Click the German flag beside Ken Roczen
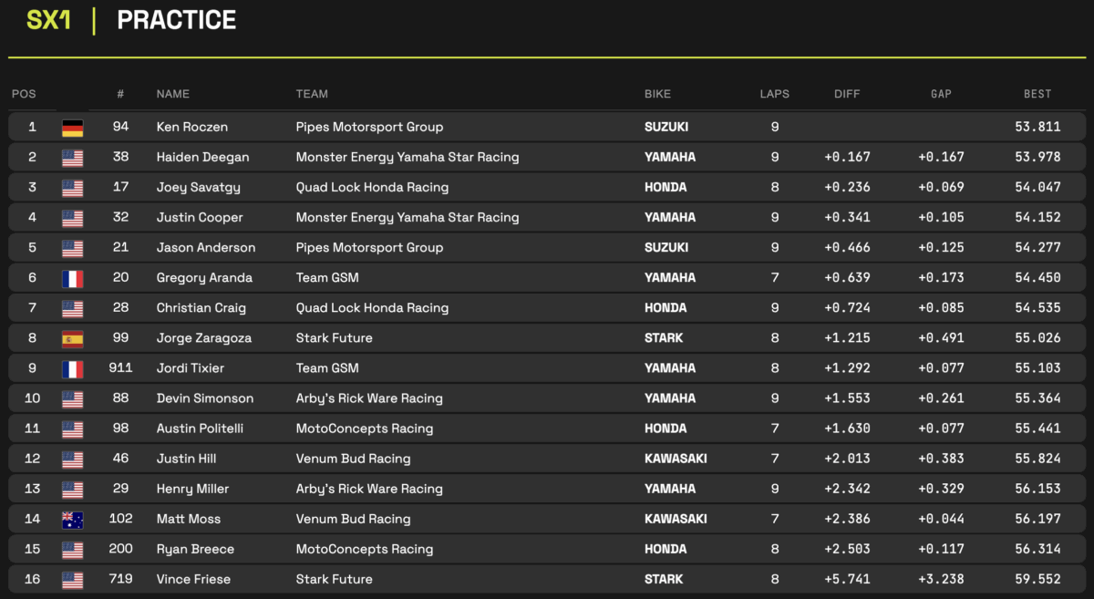This screenshot has width=1094, height=599. [x=72, y=128]
